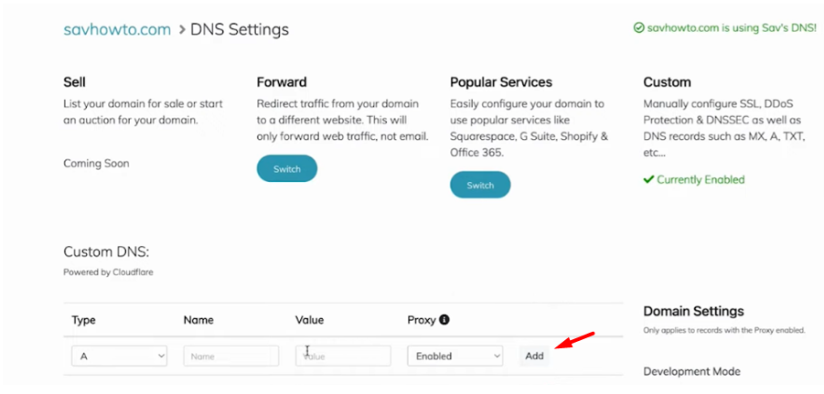The width and height of the screenshot is (824, 394).
Task: Click the Add button for new DNS record
Action: point(534,356)
